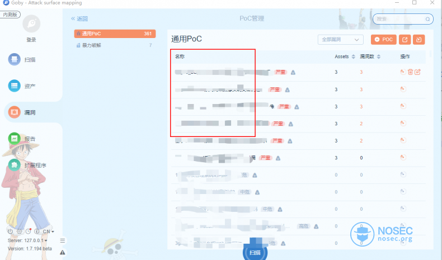Edit PoC using the pencil icon
This screenshot has width=442, height=260.
(x=417, y=72)
